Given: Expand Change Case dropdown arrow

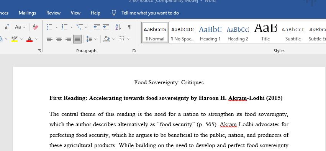Looking at the screenshot, I should click(x=24, y=27).
